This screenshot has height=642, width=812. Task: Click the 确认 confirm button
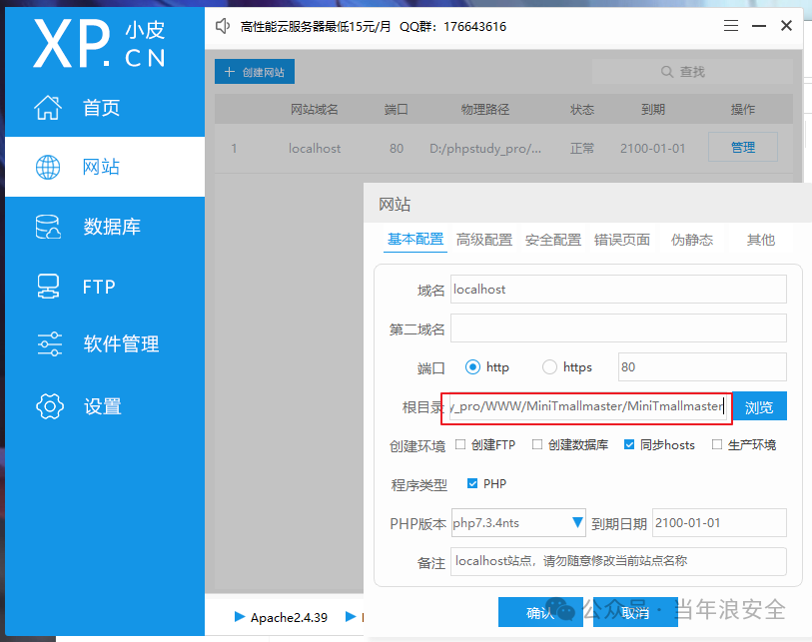coord(540,612)
